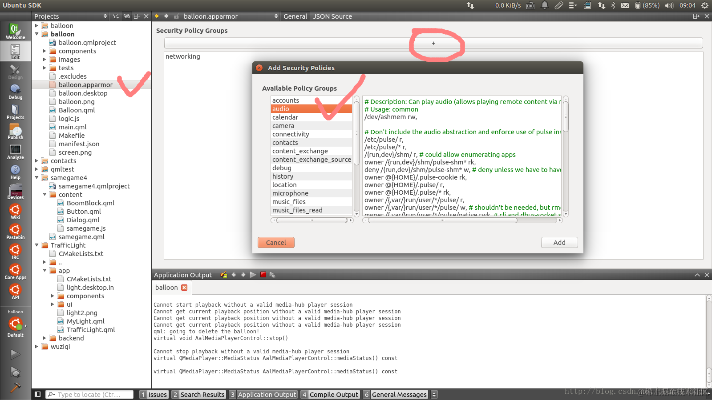This screenshot has width=712, height=400.
Task: Go back in editor navigation history
Action: pos(157,16)
